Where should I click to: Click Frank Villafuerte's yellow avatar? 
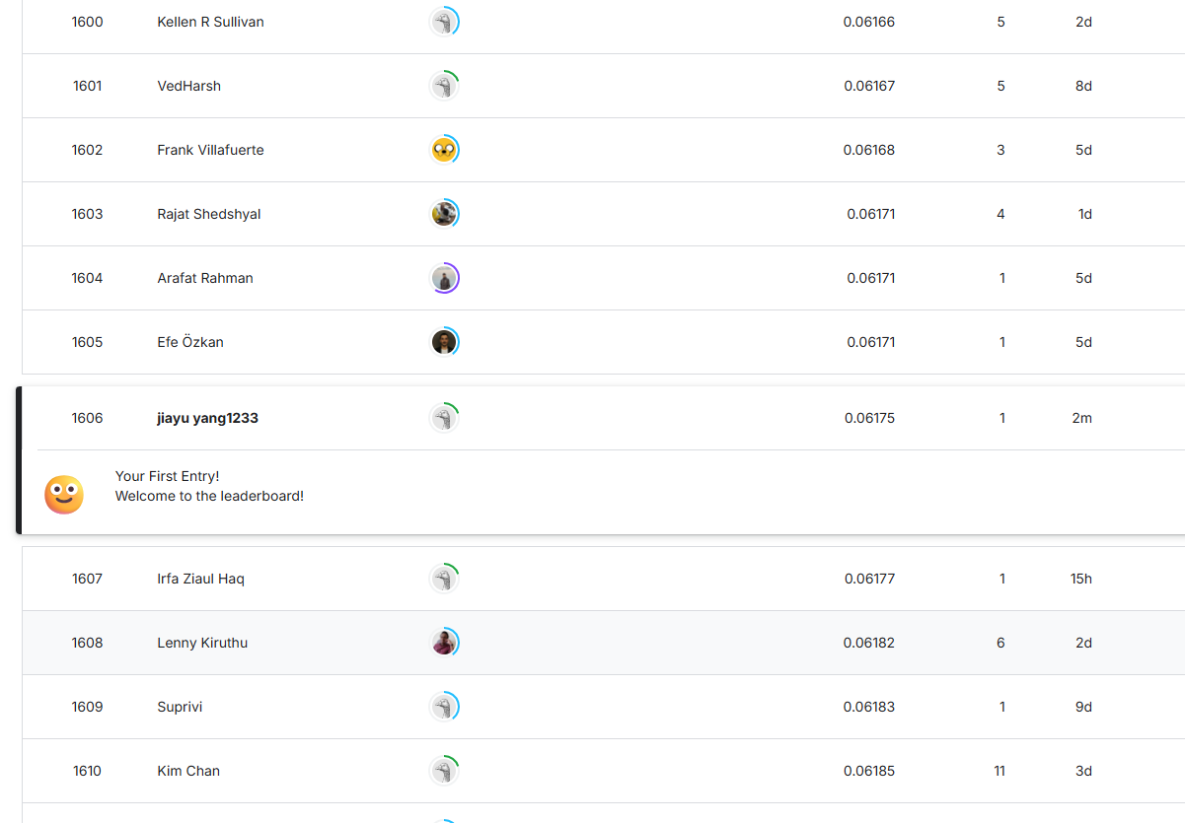[x=444, y=150]
